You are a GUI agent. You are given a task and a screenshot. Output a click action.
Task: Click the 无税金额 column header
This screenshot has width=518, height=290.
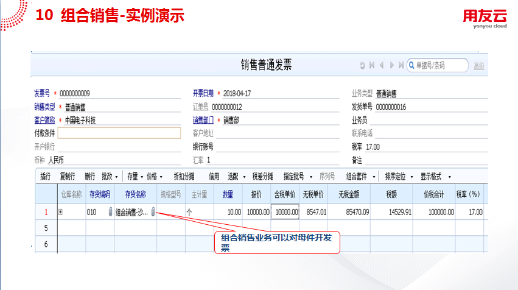pyautogui.click(x=349, y=194)
